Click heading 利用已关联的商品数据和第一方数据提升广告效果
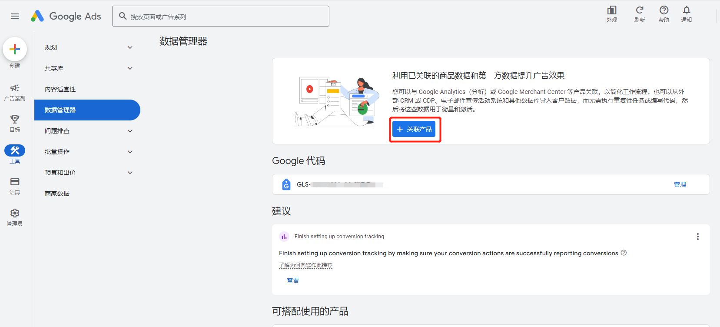The image size is (720, 327). [x=478, y=76]
